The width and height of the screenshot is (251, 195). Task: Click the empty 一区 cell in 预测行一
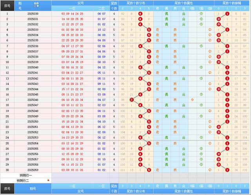coord(72,175)
